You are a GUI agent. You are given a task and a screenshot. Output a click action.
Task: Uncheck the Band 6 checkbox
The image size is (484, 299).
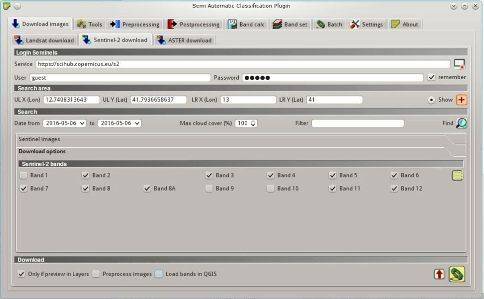[x=394, y=175]
